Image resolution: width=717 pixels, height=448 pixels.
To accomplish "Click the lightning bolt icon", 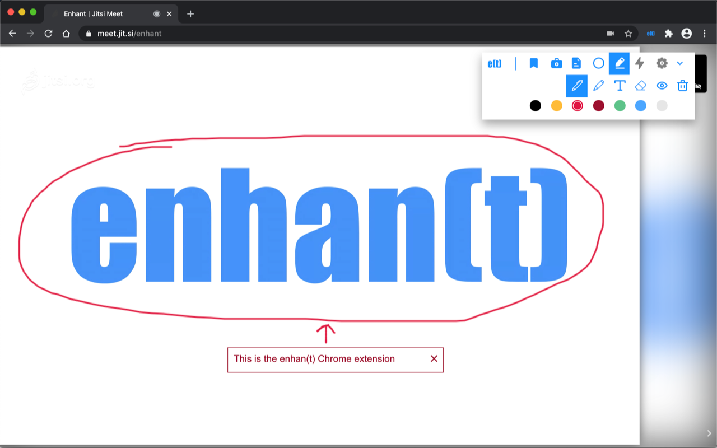I will tap(640, 63).
